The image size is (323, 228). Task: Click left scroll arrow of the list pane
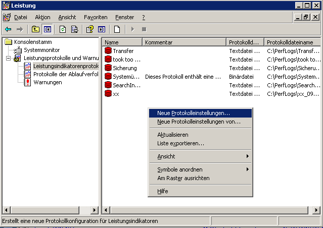pyautogui.click(x=106, y=210)
